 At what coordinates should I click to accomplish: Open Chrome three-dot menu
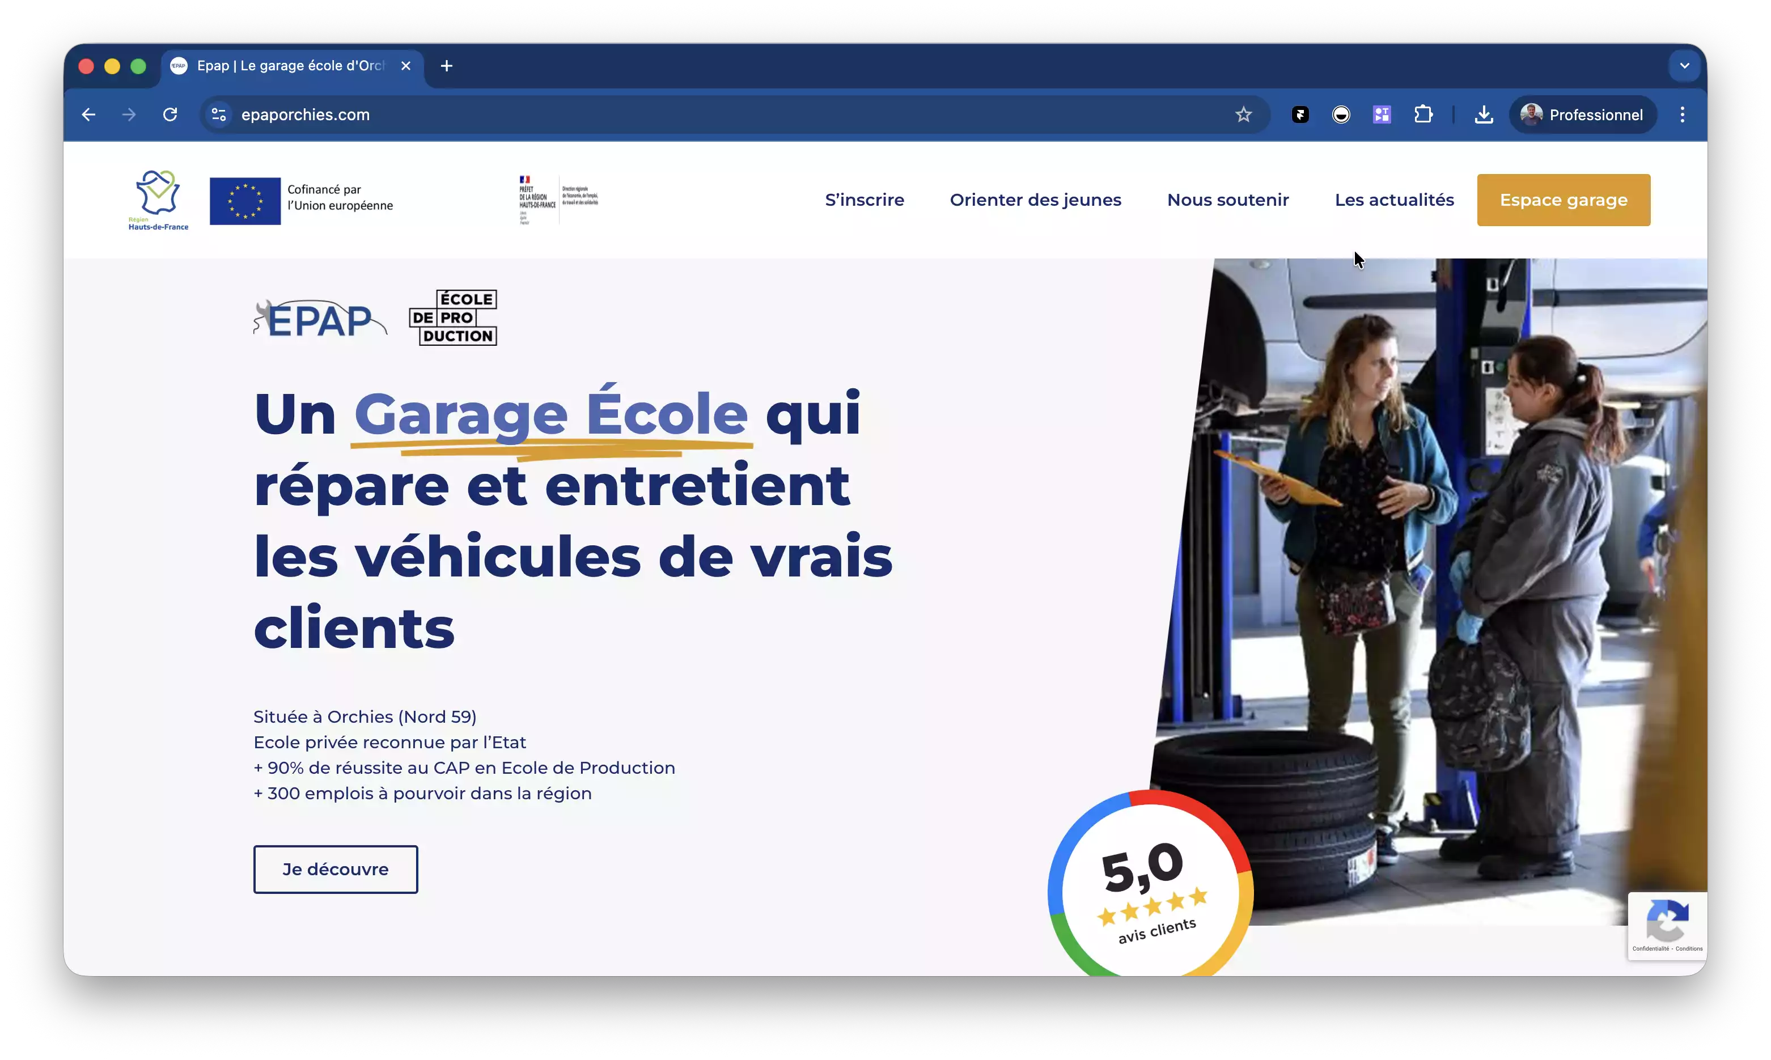tap(1683, 115)
